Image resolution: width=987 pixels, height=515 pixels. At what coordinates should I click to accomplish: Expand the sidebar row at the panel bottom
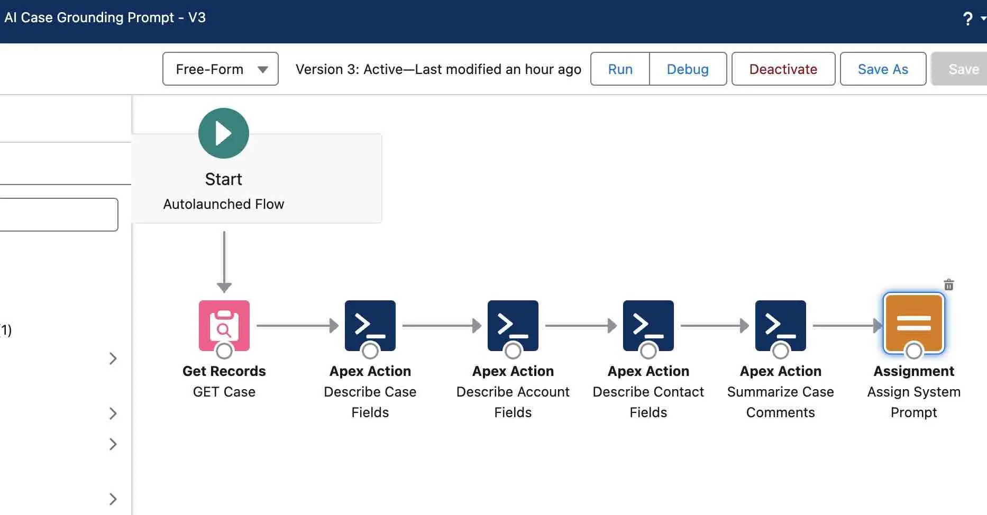click(113, 499)
